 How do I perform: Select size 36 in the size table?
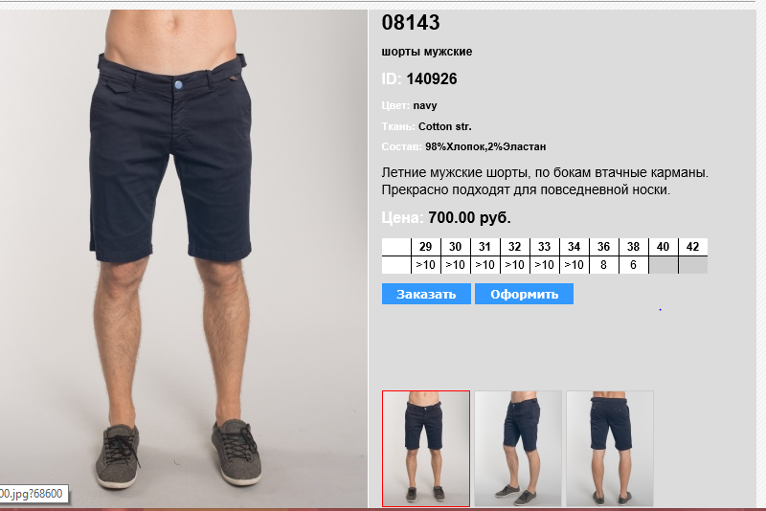click(604, 247)
